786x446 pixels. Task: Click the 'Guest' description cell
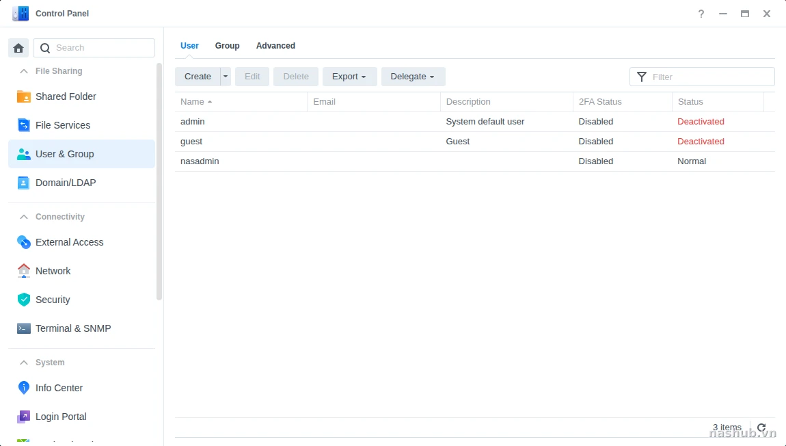point(458,142)
